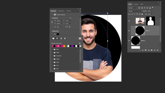
Task: Create new fill or adjustment layer
Action: [149, 50]
